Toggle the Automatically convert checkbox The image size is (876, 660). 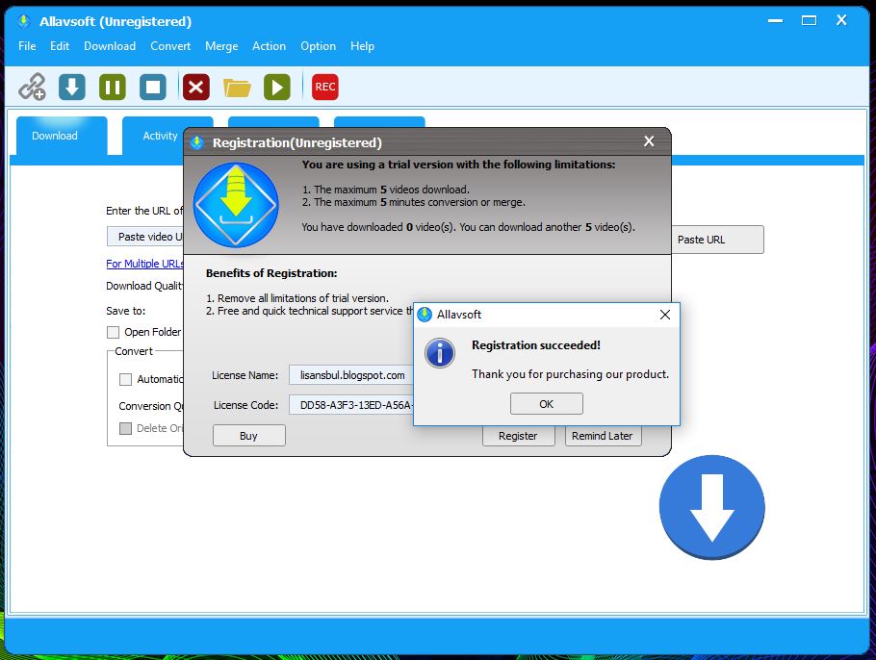[x=125, y=379]
